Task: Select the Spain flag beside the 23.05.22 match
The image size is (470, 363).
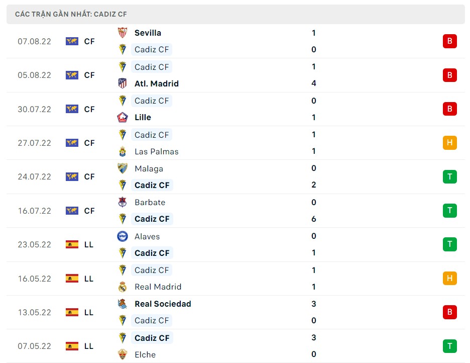Action: click(x=71, y=244)
